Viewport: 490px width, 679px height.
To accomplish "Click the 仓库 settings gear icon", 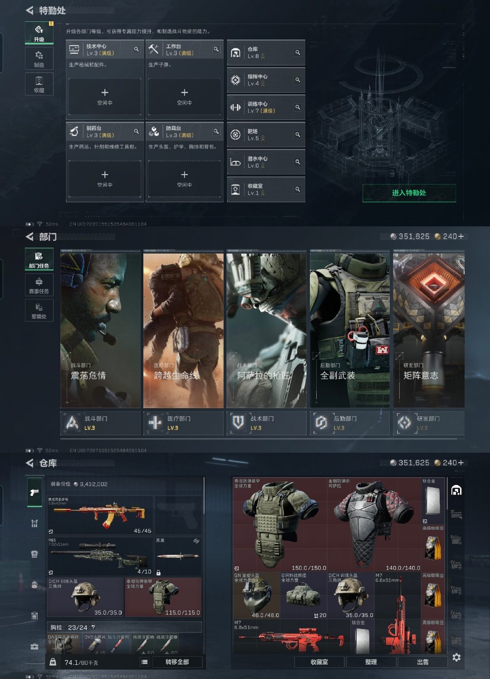I will pyautogui.click(x=456, y=658).
